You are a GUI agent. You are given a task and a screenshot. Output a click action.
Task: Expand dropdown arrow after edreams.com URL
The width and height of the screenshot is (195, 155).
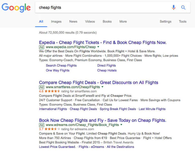[x=121, y=125]
